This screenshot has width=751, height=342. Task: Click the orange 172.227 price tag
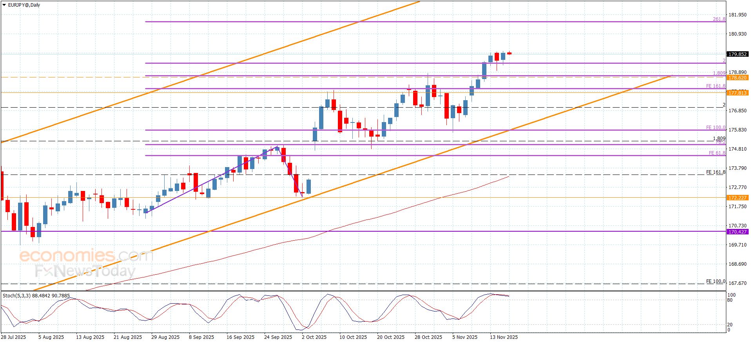(737, 198)
